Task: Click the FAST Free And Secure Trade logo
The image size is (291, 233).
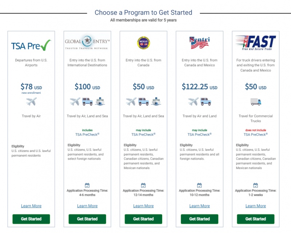Action: point(256,43)
